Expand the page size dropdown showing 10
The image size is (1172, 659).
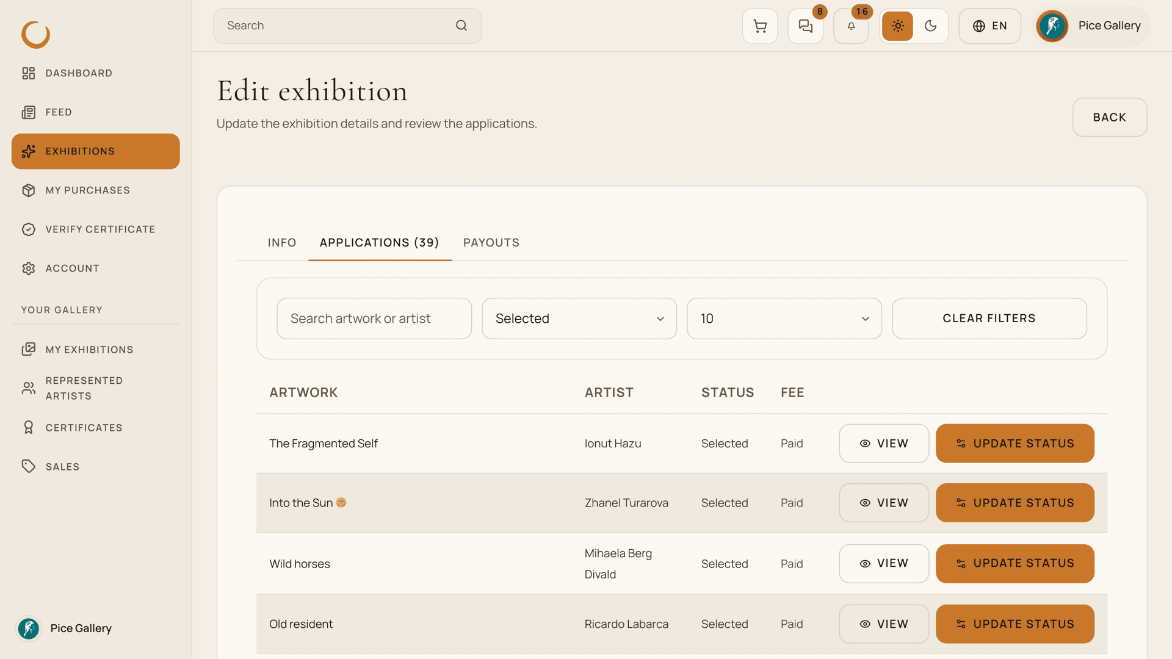[x=784, y=319]
